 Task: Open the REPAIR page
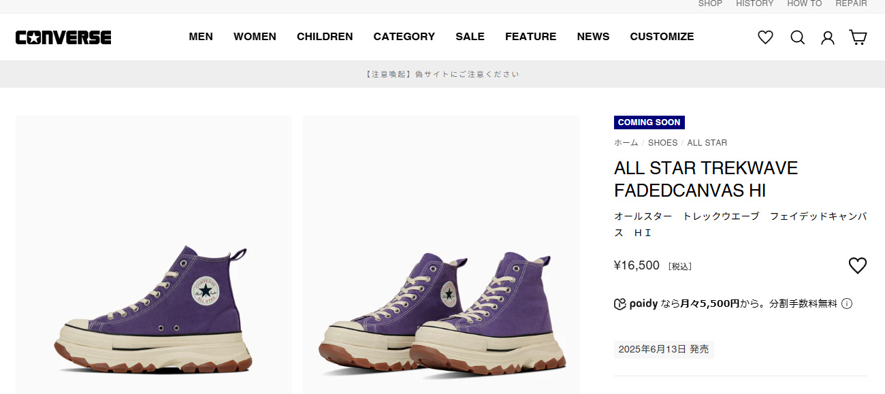[851, 4]
